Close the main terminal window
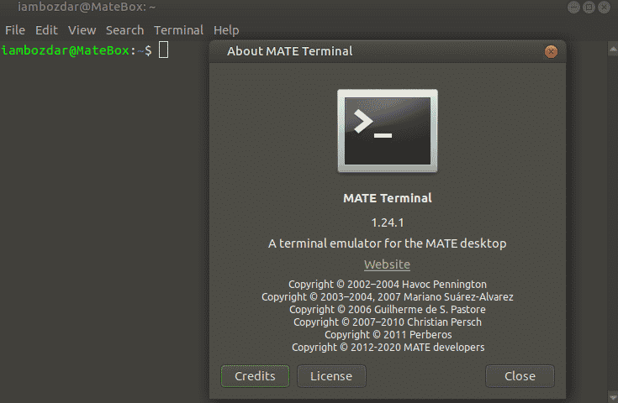The height and width of the screenshot is (403, 618). (604, 7)
